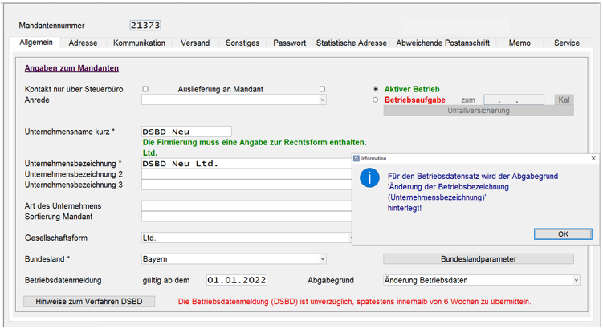This screenshot has height=329, width=603.
Task: Go to the Abweichende Postanschrift tab
Action: [x=442, y=43]
